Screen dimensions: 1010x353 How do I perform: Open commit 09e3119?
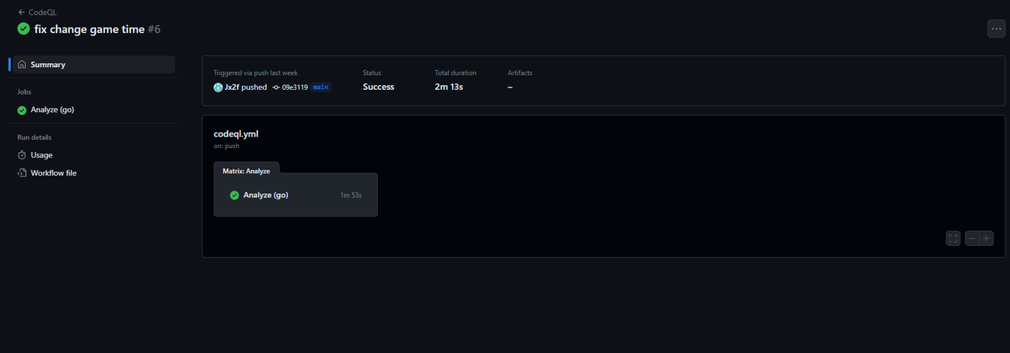(x=295, y=87)
